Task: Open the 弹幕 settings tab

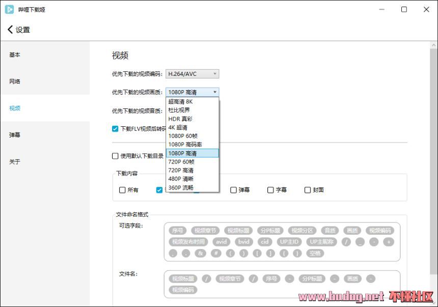Action: pyautogui.click(x=15, y=135)
